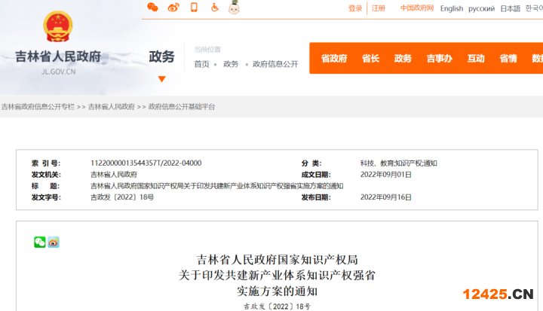Open 吉事办 in the navigation bar
The width and height of the screenshot is (543, 311).
[x=439, y=58]
